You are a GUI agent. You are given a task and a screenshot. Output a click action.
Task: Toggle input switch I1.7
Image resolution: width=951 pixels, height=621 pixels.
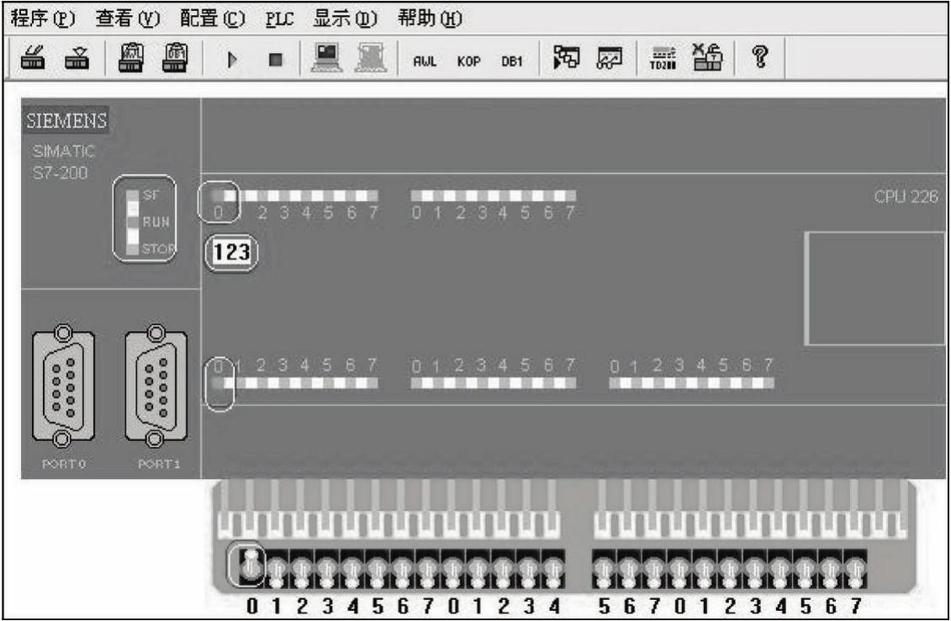pos(654,571)
